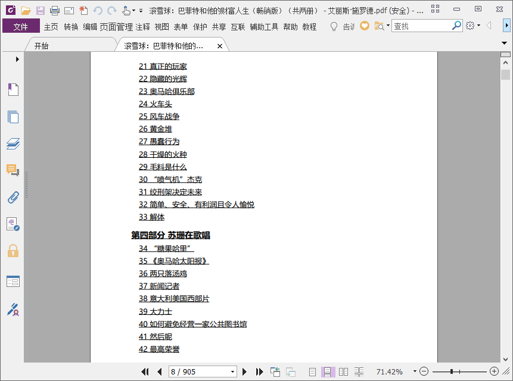Viewport: 513px width, 381px height.
Task: Open the Security lock panel icon
Action: point(13,251)
